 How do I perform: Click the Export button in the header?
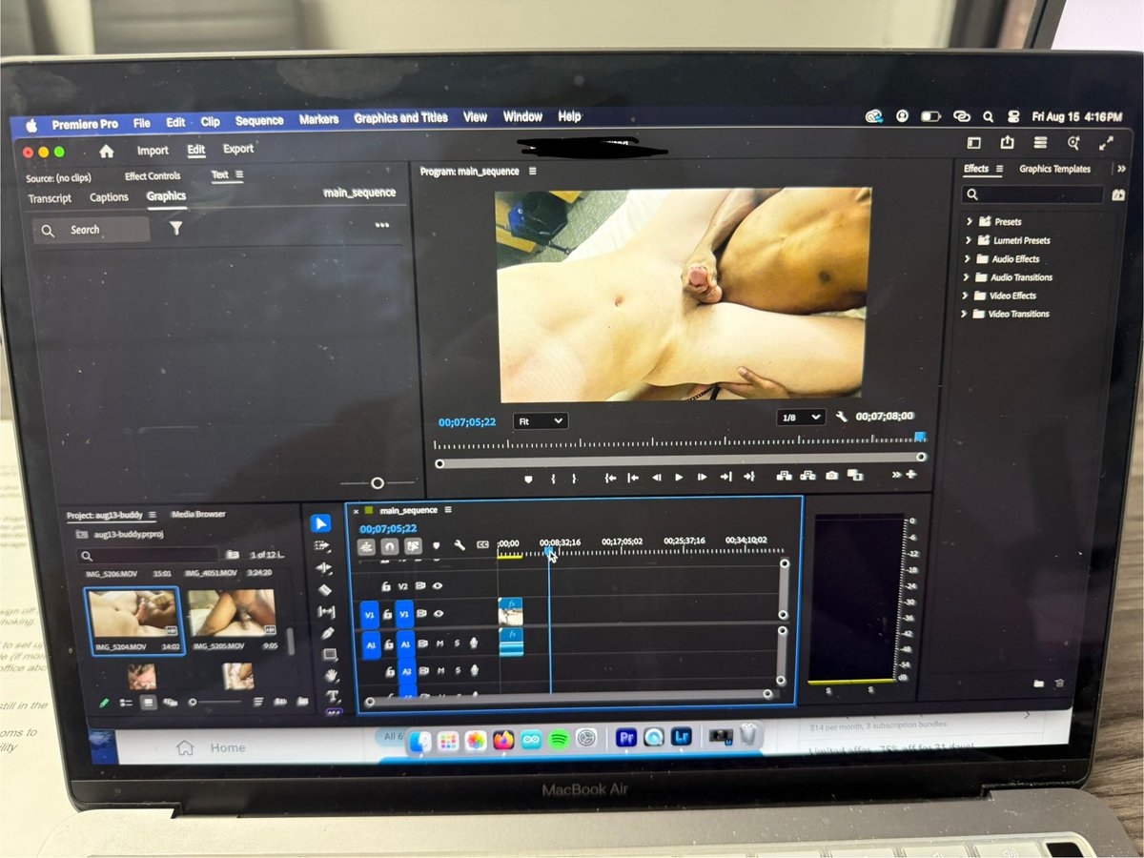click(x=237, y=149)
